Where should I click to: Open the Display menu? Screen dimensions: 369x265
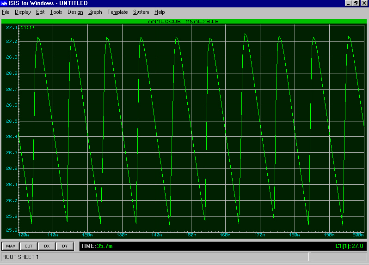[x=23, y=12]
